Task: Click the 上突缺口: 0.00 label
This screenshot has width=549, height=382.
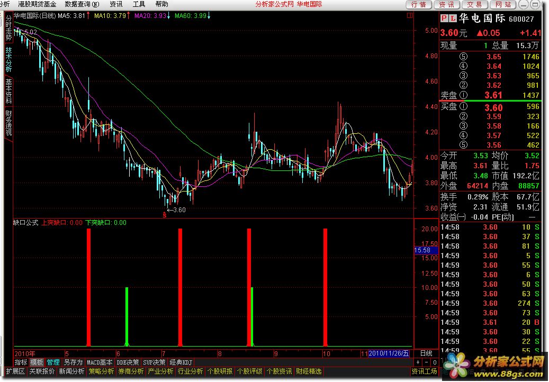Action: (62, 223)
